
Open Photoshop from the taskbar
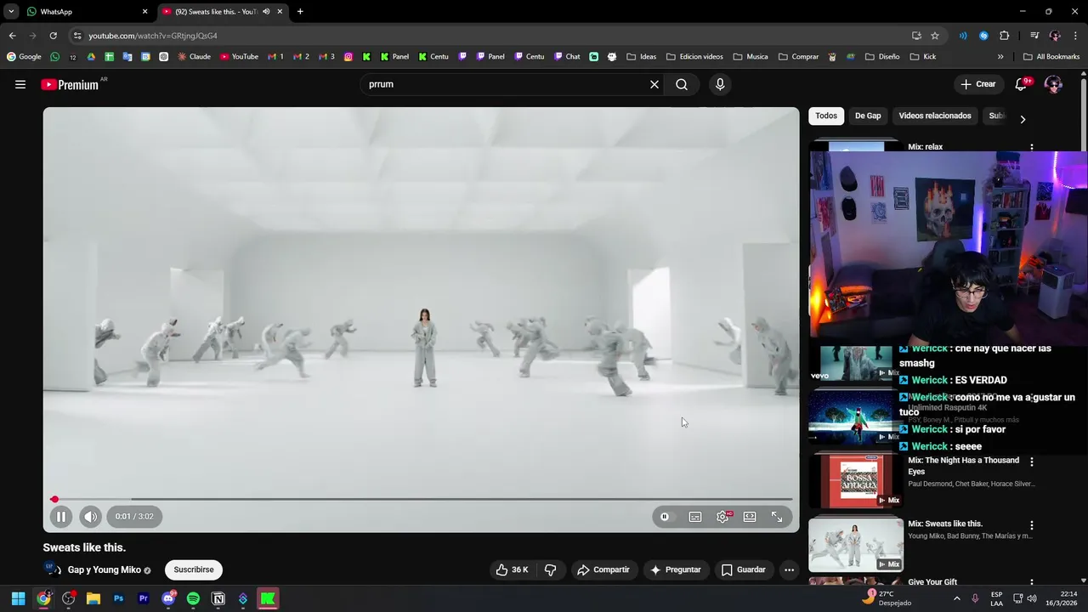point(118,598)
